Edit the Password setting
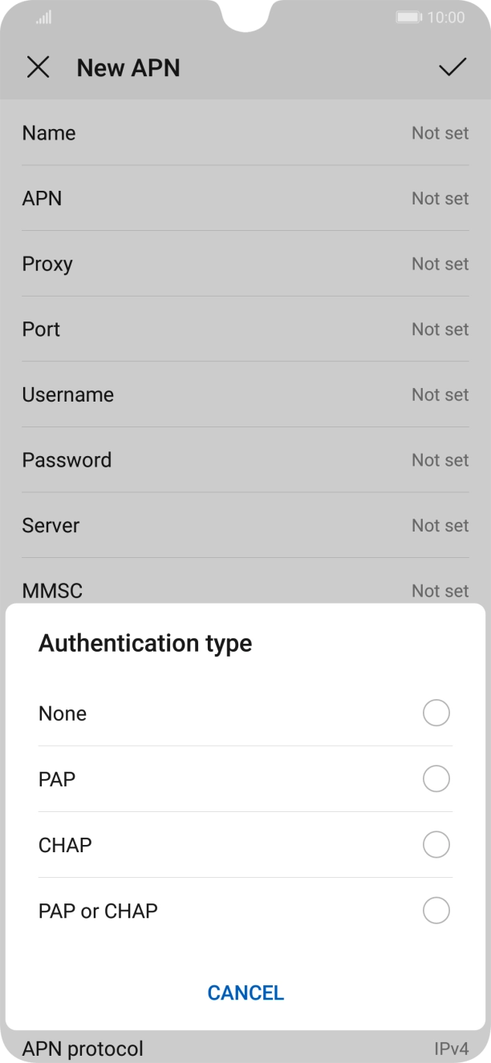 click(x=245, y=460)
